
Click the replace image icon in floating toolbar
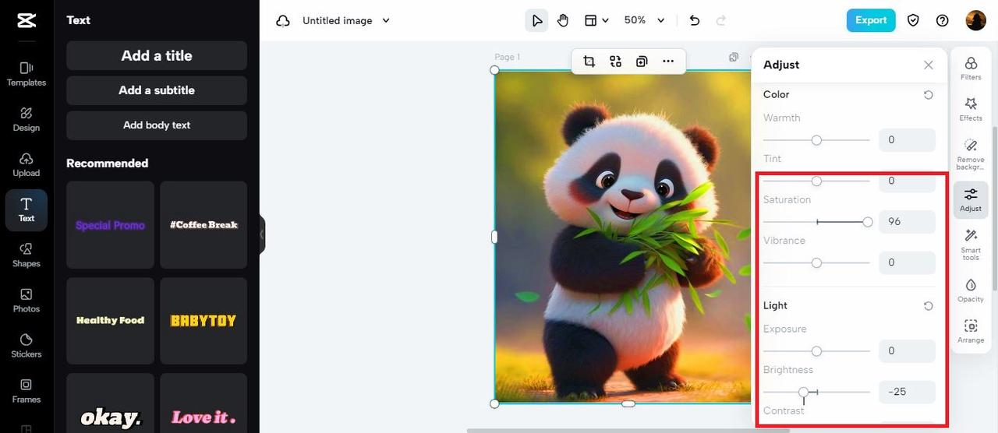[616, 62]
